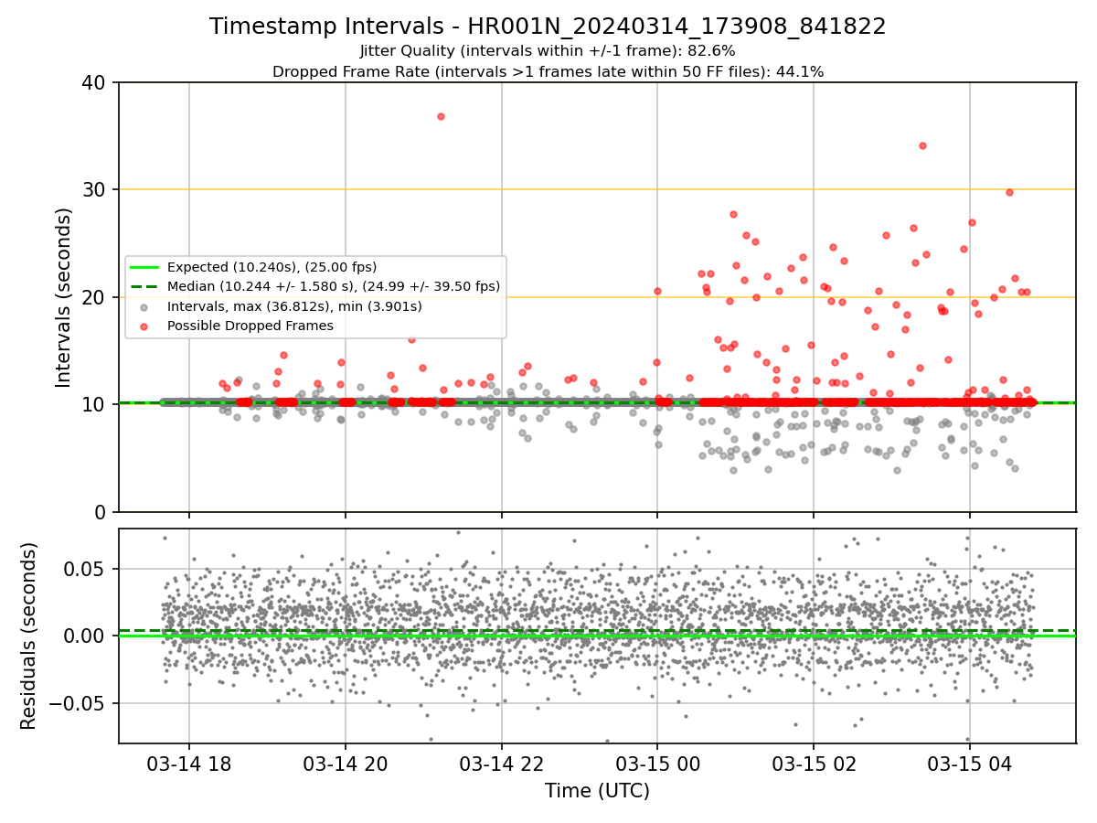Click the green line swatch for Expected in legend
This screenshot has height=823, width=1097.
tap(144, 267)
